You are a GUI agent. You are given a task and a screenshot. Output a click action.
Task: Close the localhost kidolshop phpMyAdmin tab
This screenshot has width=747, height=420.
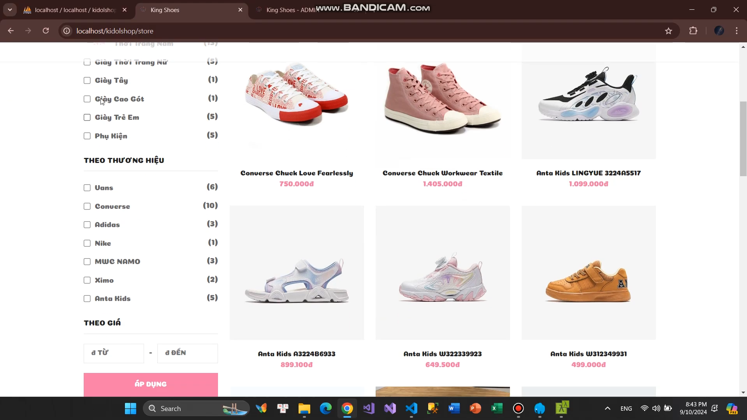[x=125, y=10]
